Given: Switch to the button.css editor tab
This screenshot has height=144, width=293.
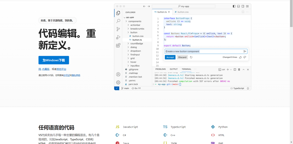Looking at the screenshot, I should 181,12.
